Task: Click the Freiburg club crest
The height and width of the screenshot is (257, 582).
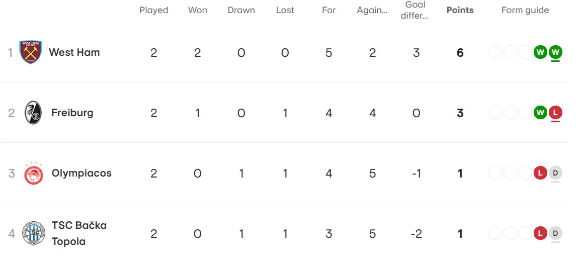Action: [33, 113]
